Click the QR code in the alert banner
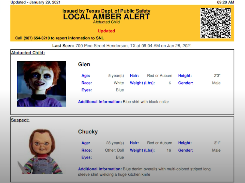The height and width of the screenshot is (183, 245). click(216, 23)
